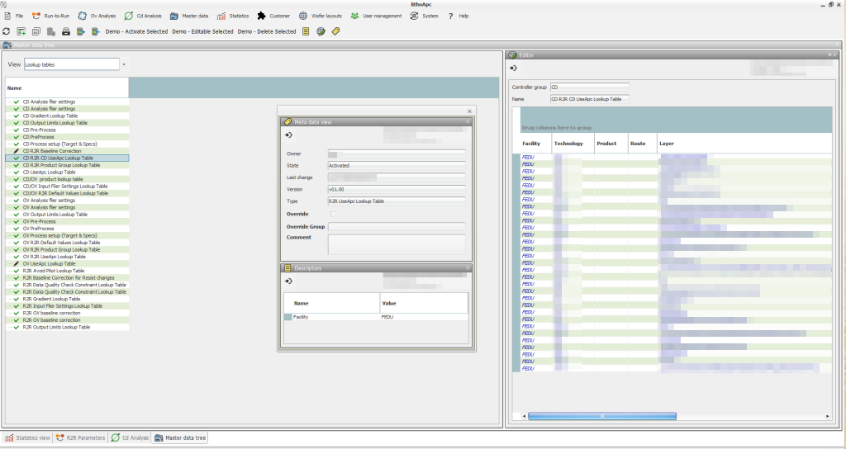
Task: Open the File menu
Action: [14, 17]
